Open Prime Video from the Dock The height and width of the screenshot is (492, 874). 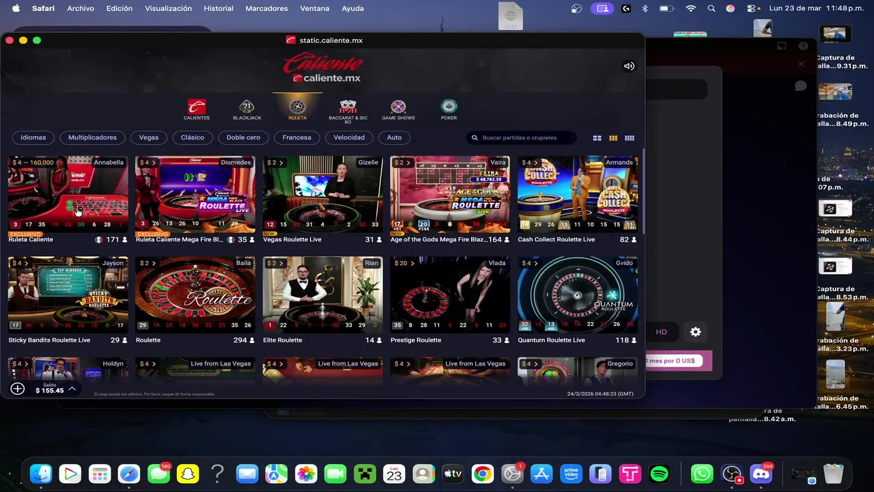[571, 474]
